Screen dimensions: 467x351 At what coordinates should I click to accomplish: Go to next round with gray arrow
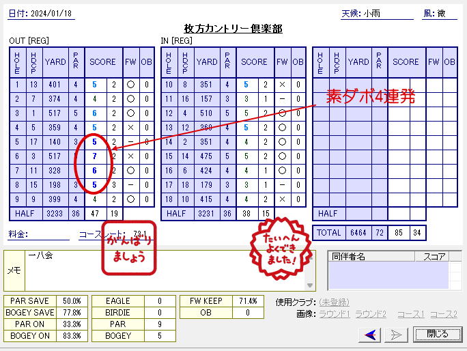(x=397, y=335)
